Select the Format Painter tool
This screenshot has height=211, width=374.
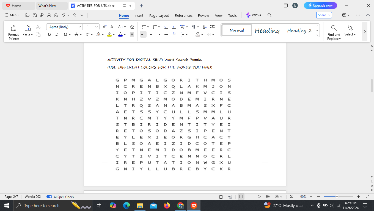coord(13,31)
